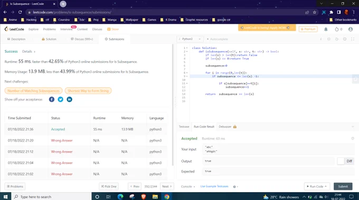
Task: Open Chrome from the taskbar
Action: 167,196
